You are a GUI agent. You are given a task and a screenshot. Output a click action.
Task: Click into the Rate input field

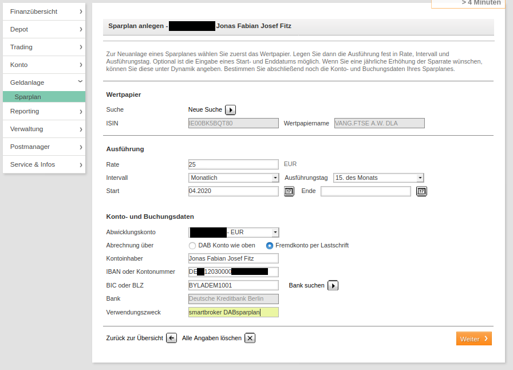click(x=233, y=164)
